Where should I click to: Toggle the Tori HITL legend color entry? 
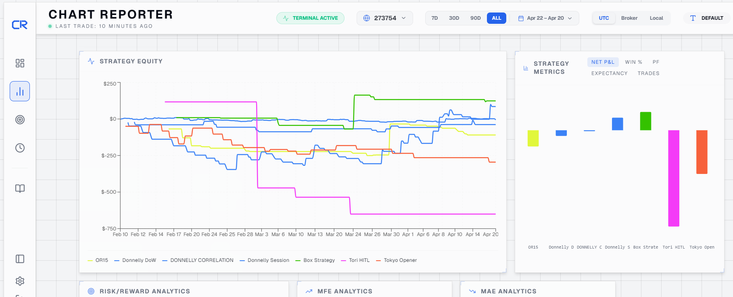coord(355,260)
